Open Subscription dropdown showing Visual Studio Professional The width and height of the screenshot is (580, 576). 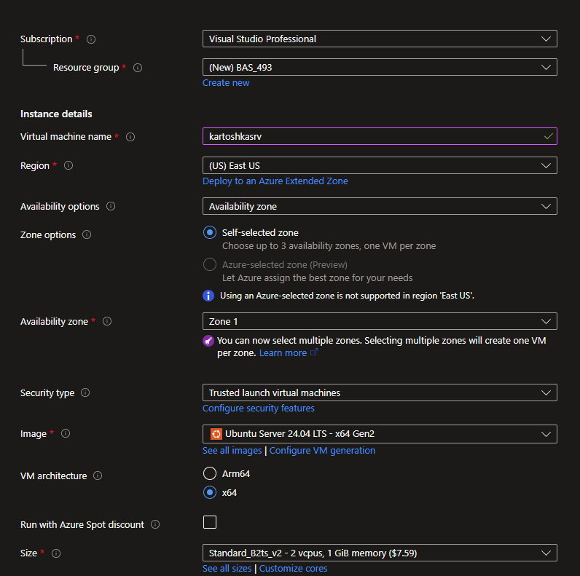[x=380, y=39]
